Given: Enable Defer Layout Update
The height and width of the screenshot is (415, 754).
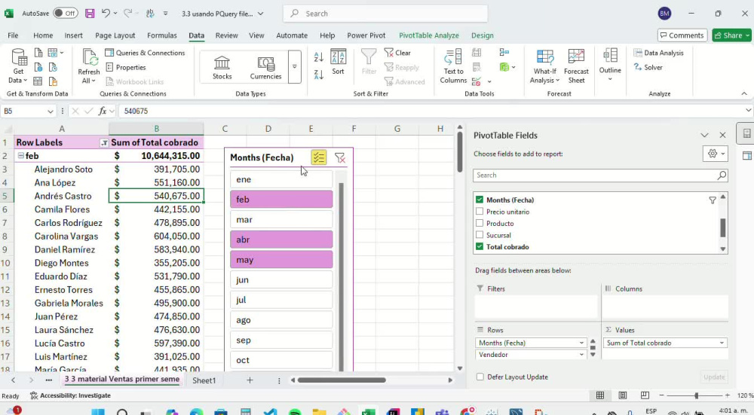Looking at the screenshot, I should (x=480, y=377).
